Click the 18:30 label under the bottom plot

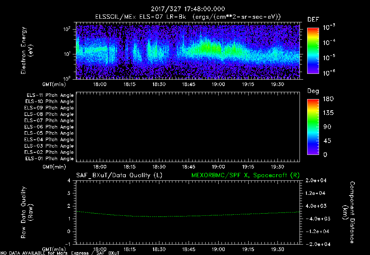point(159,249)
